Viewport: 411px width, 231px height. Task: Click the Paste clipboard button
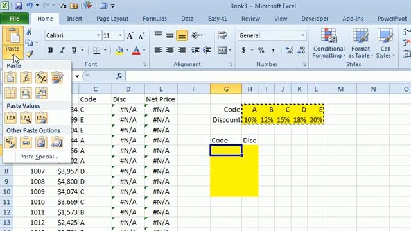pyautogui.click(x=13, y=35)
